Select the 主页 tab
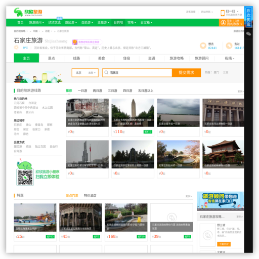Viewport: 259px width, 259px height. (x=26, y=58)
